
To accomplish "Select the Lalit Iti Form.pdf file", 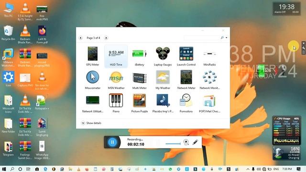I will (42, 35).
